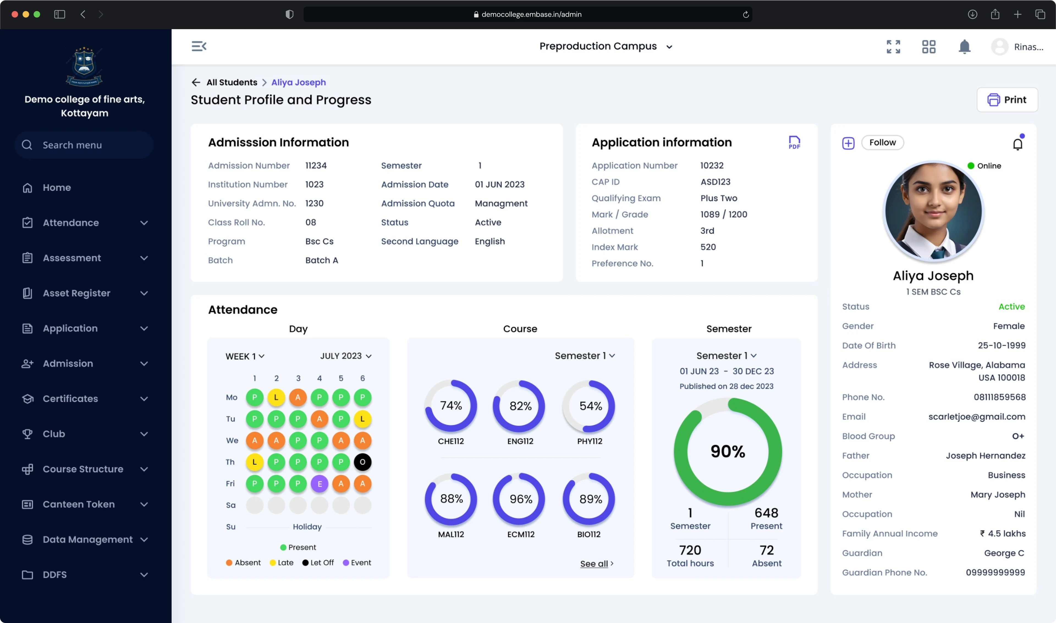This screenshot has width=1056, height=623.
Task: Click the Asset Register icon
Action: click(27, 293)
